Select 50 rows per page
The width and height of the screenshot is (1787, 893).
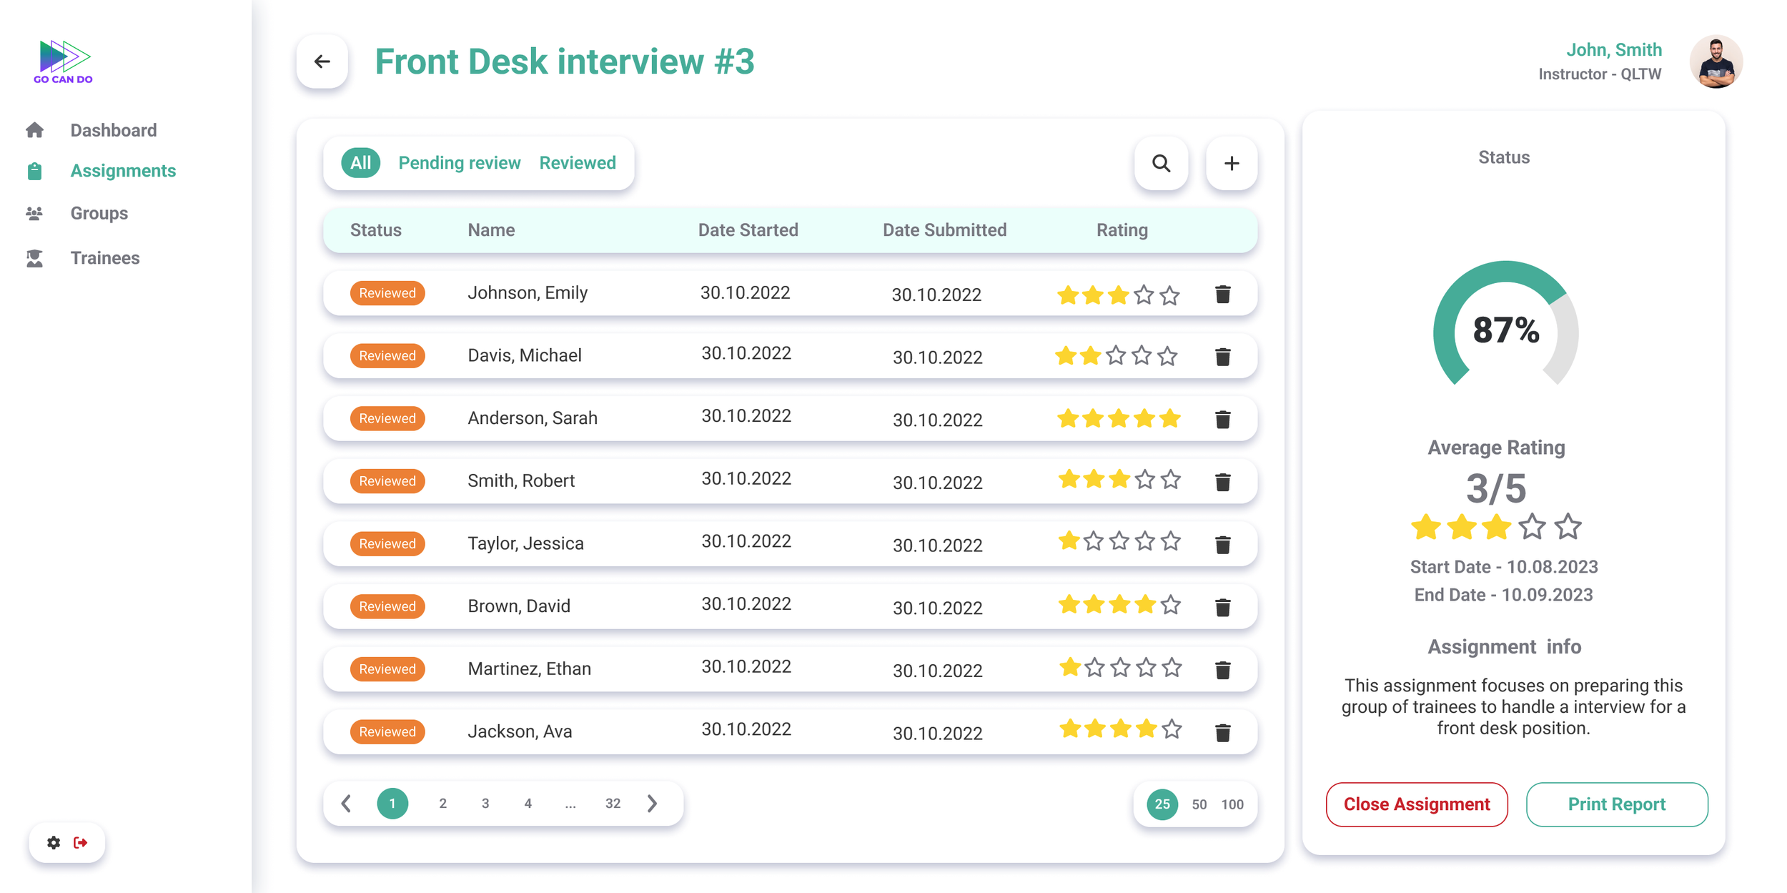coord(1199,804)
